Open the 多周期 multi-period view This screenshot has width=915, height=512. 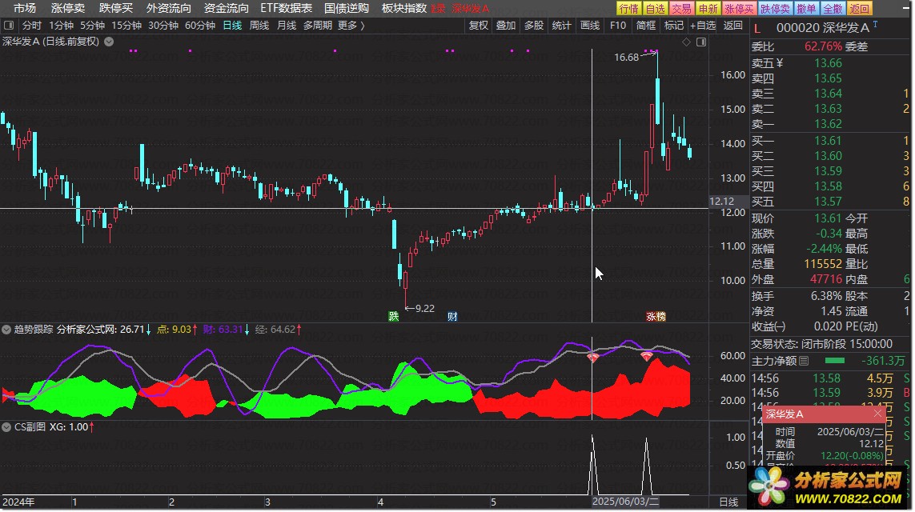click(x=318, y=26)
